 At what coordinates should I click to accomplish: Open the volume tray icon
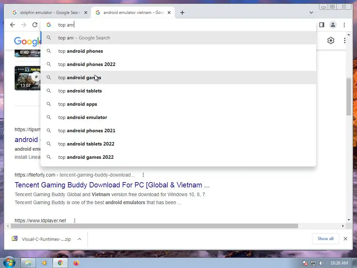pyautogui.click(x=322, y=263)
